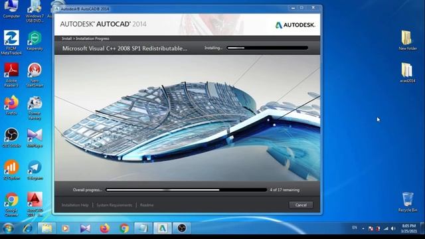
Task: Click the Autodesk logo in the header
Action: [x=295, y=25]
